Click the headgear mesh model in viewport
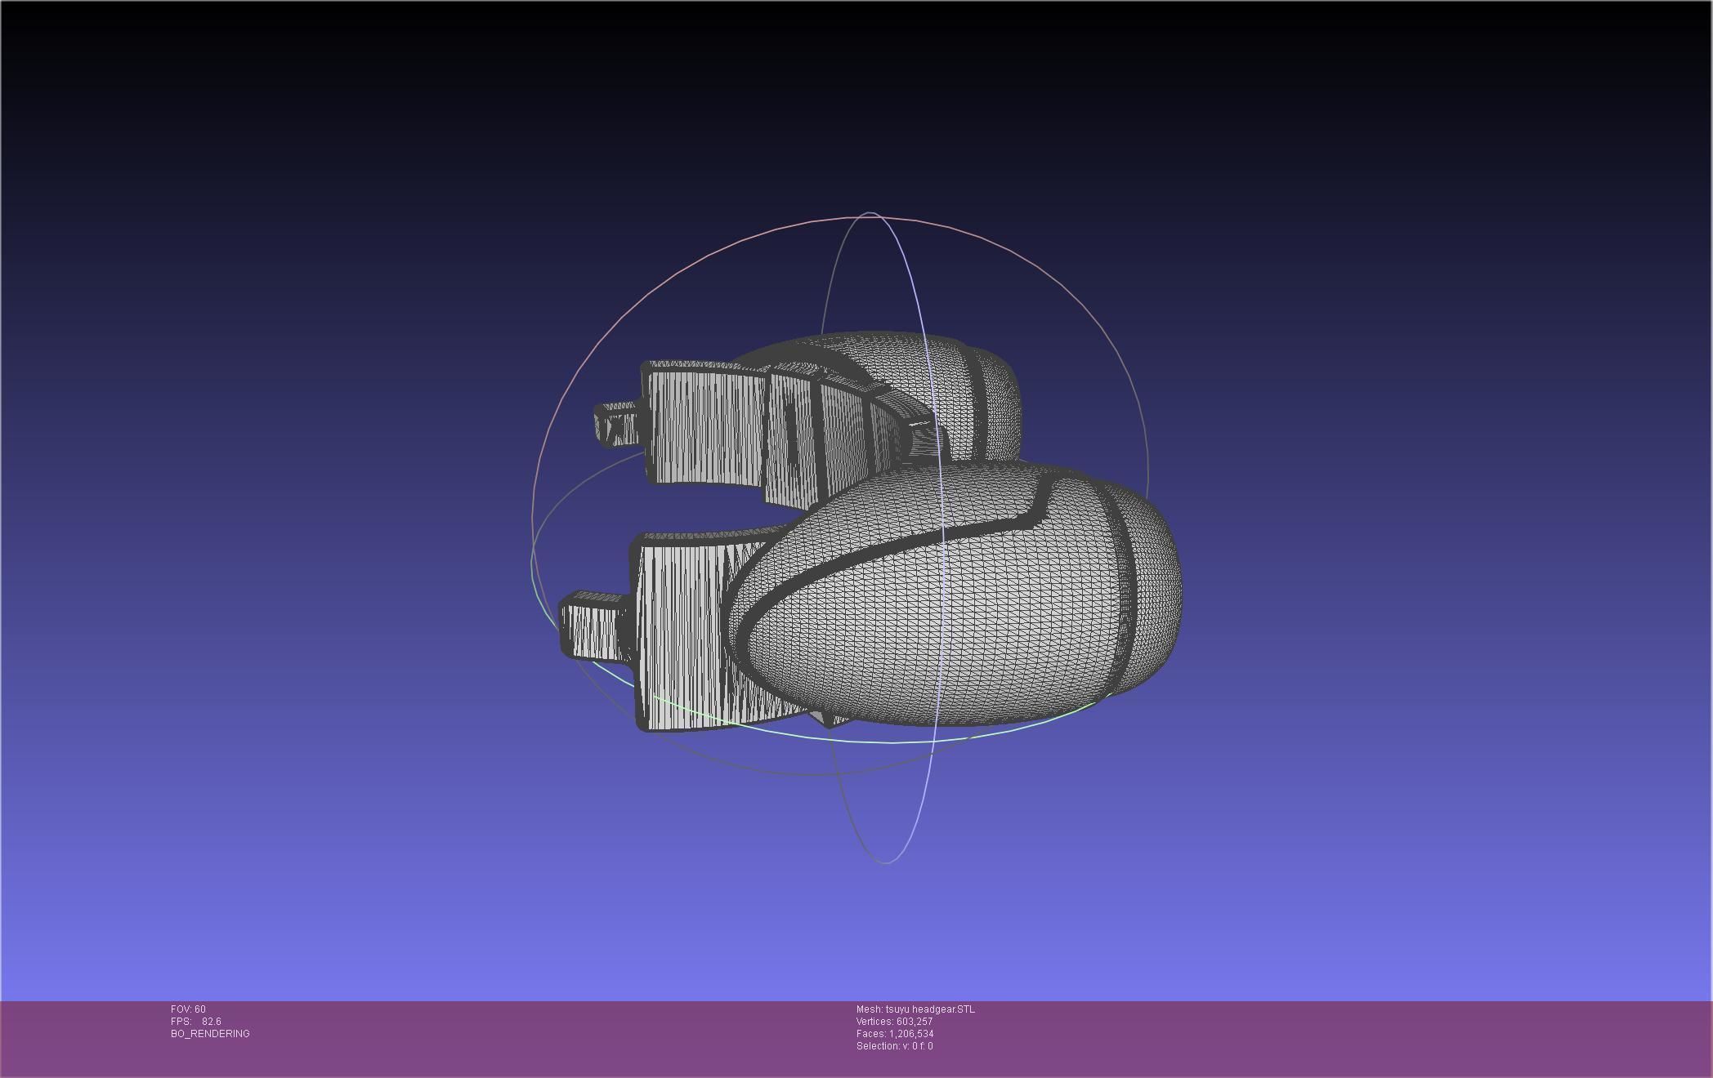Viewport: 1713px width, 1078px height. click(871, 531)
